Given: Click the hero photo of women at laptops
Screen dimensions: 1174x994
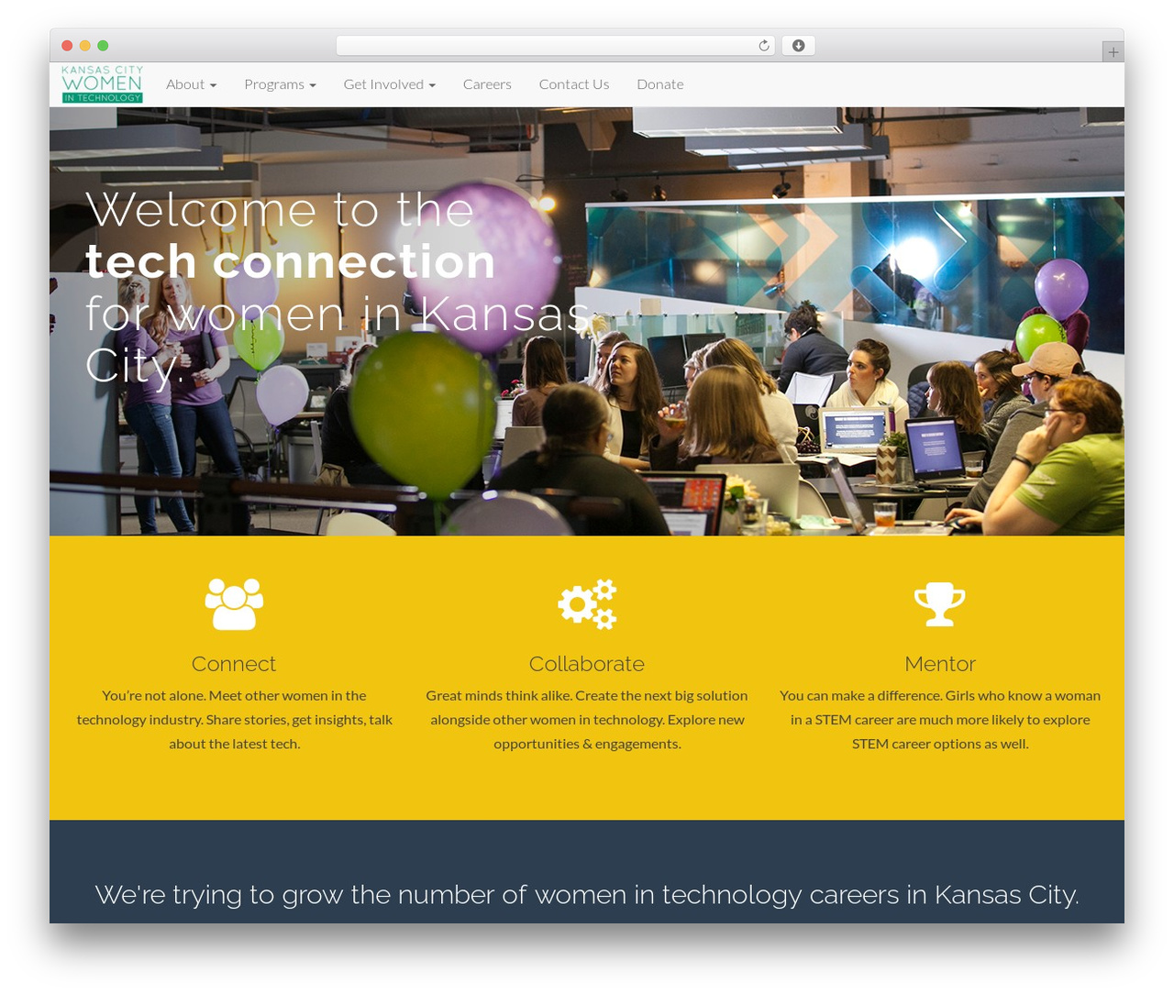Looking at the screenshot, I should 587,322.
